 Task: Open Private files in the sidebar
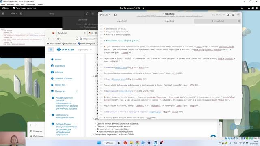pos(60,85)
